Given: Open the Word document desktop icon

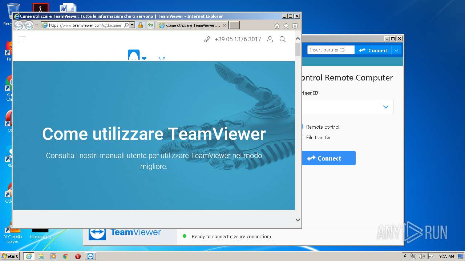Looking at the screenshot, I should (x=68, y=7).
